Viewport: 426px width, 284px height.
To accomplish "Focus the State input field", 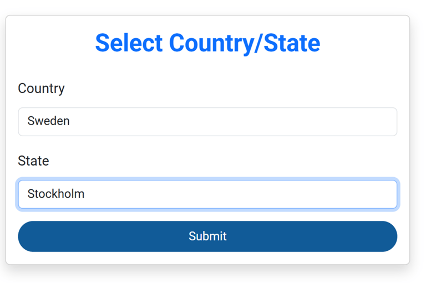I will pyautogui.click(x=207, y=194).
